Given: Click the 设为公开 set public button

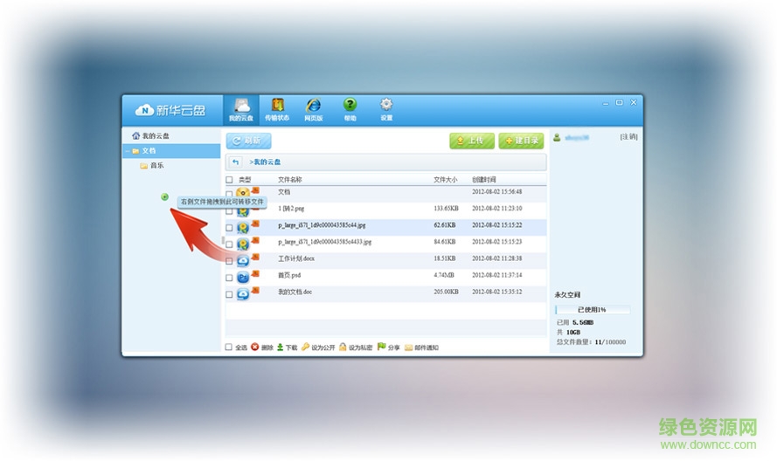Looking at the screenshot, I should pyautogui.click(x=319, y=347).
